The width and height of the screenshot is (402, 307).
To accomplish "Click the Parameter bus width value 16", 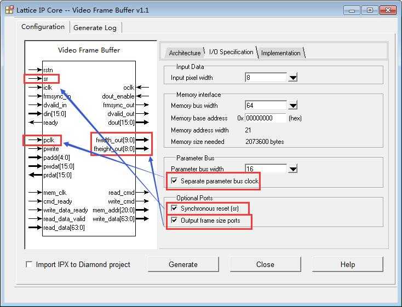I will 266,169.
